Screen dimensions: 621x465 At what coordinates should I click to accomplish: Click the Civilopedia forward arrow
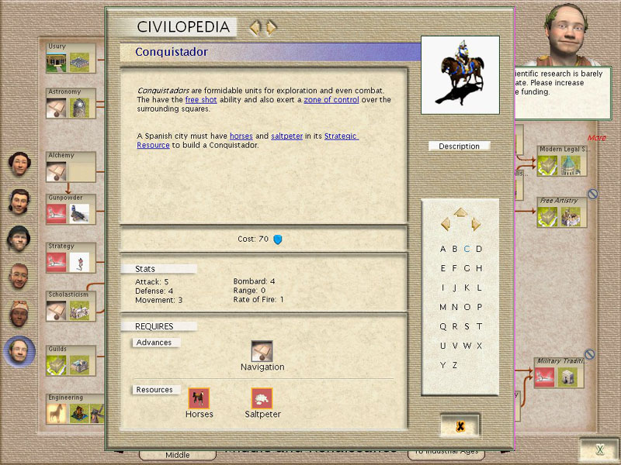[271, 29]
